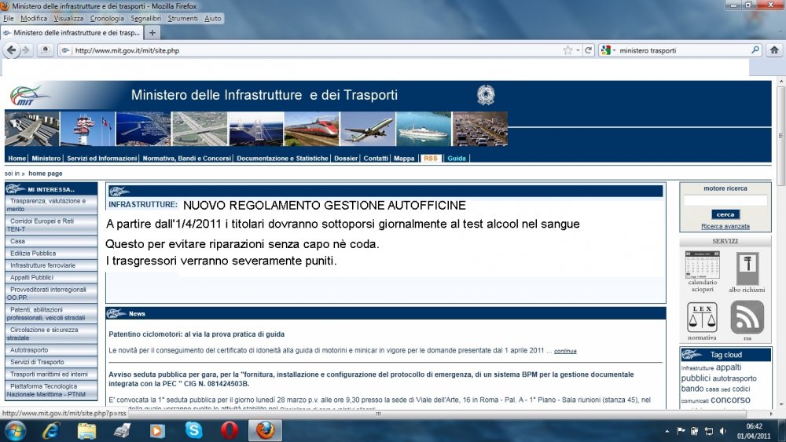The height and width of the screenshot is (442, 786).
Task: Click Home in the site navigation bar
Action: tap(17, 158)
